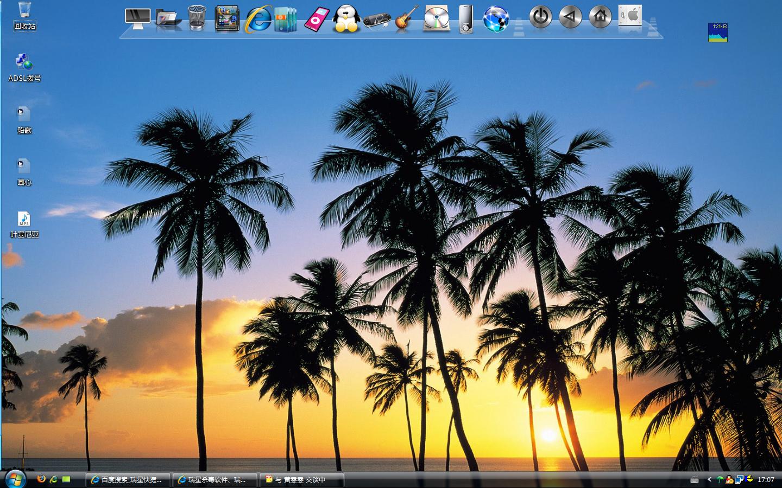Open the guitar icon in the dock
The height and width of the screenshot is (488, 782).
click(406, 19)
